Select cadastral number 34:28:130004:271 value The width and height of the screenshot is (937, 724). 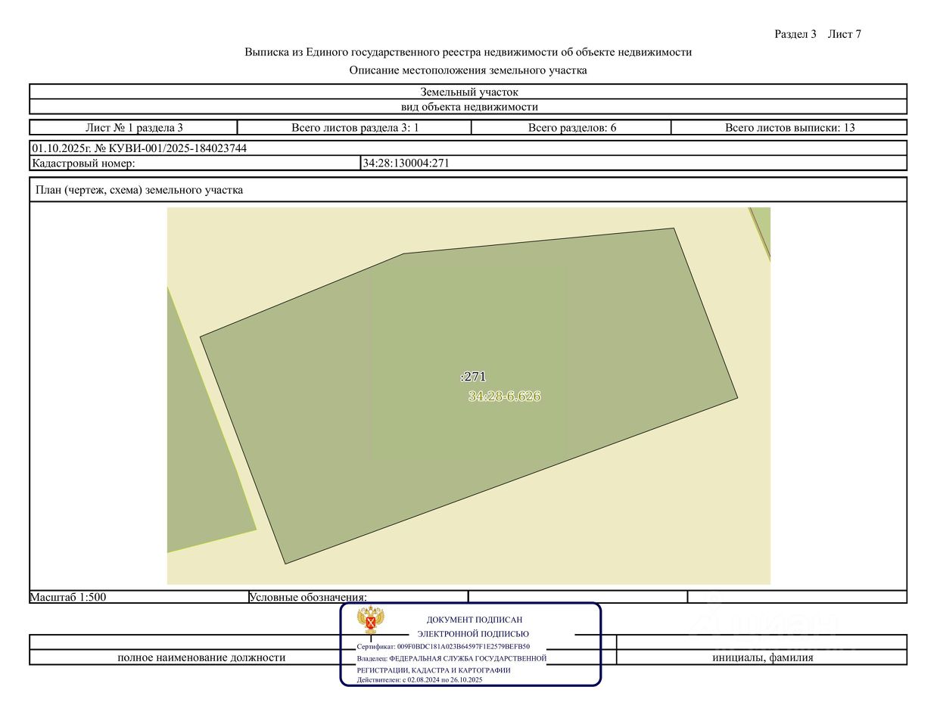point(406,163)
